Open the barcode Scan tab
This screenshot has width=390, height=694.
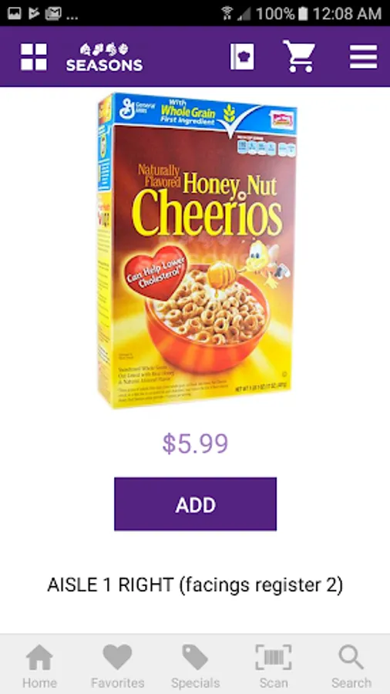click(x=274, y=666)
